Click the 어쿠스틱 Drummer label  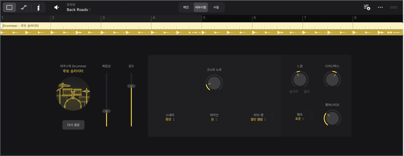[73, 66]
